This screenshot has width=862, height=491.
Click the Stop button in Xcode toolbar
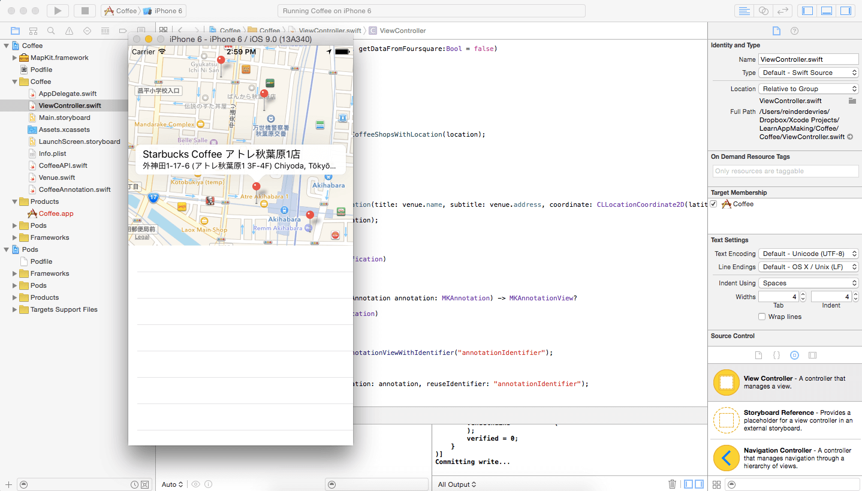(x=85, y=11)
